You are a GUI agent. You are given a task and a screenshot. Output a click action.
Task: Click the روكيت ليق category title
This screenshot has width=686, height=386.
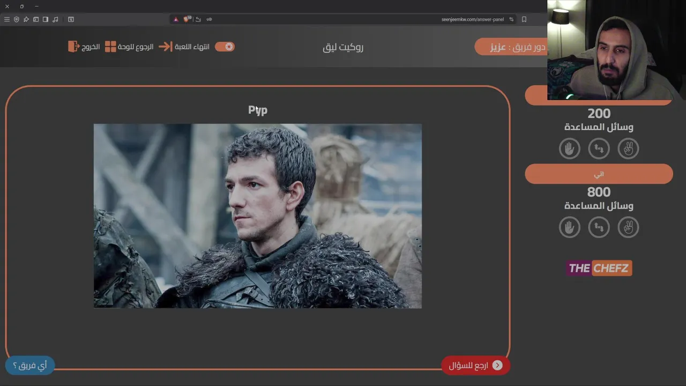click(343, 47)
